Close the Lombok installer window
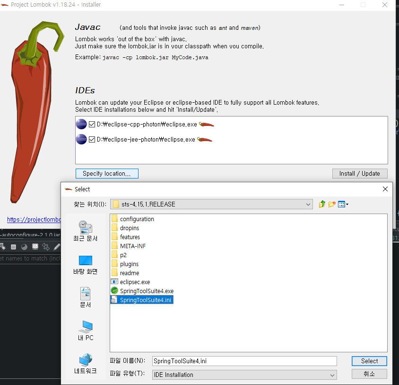399x385 pixels. tap(385, 5)
